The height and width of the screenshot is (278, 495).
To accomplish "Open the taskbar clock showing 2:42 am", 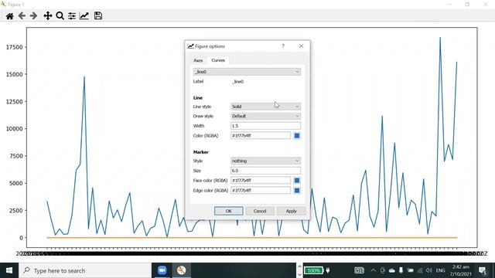I will 461,270.
